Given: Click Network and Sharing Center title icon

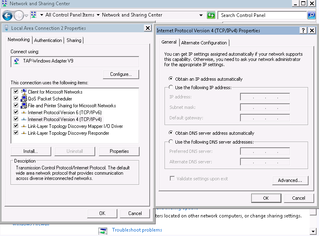Looking at the screenshot, I should pyautogui.click(x=4, y=3).
